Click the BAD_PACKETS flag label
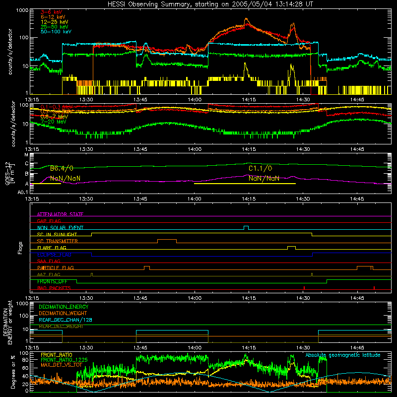The height and width of the screenshot is (397, 397). (54, 288)
